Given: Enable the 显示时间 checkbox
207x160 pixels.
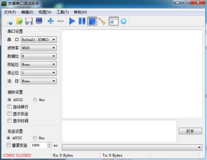Looking at the screenshot, I should coord(9,121).
